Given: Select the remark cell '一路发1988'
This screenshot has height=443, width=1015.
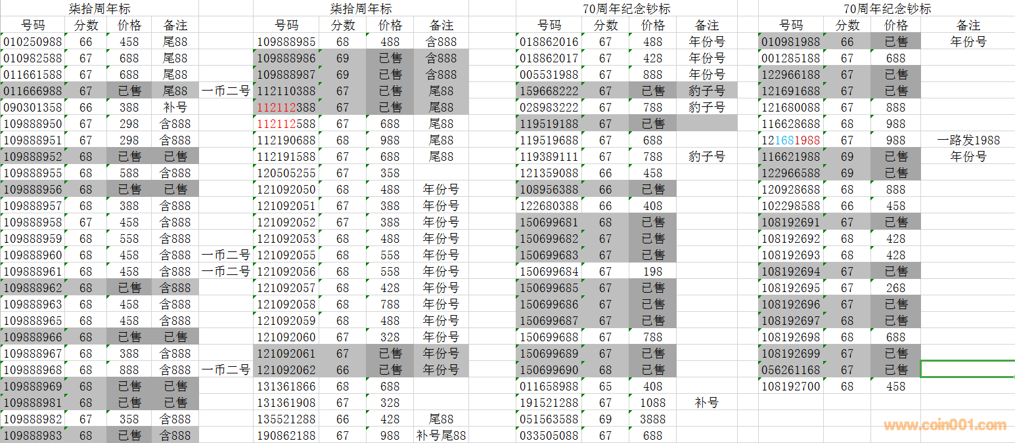Looking at the screenshot, I should [968, 140].
